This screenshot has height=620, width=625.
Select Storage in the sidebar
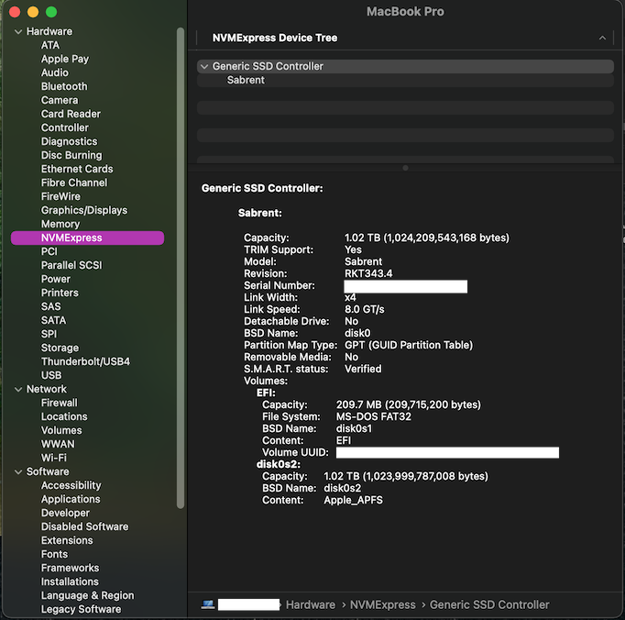[60, 349]
